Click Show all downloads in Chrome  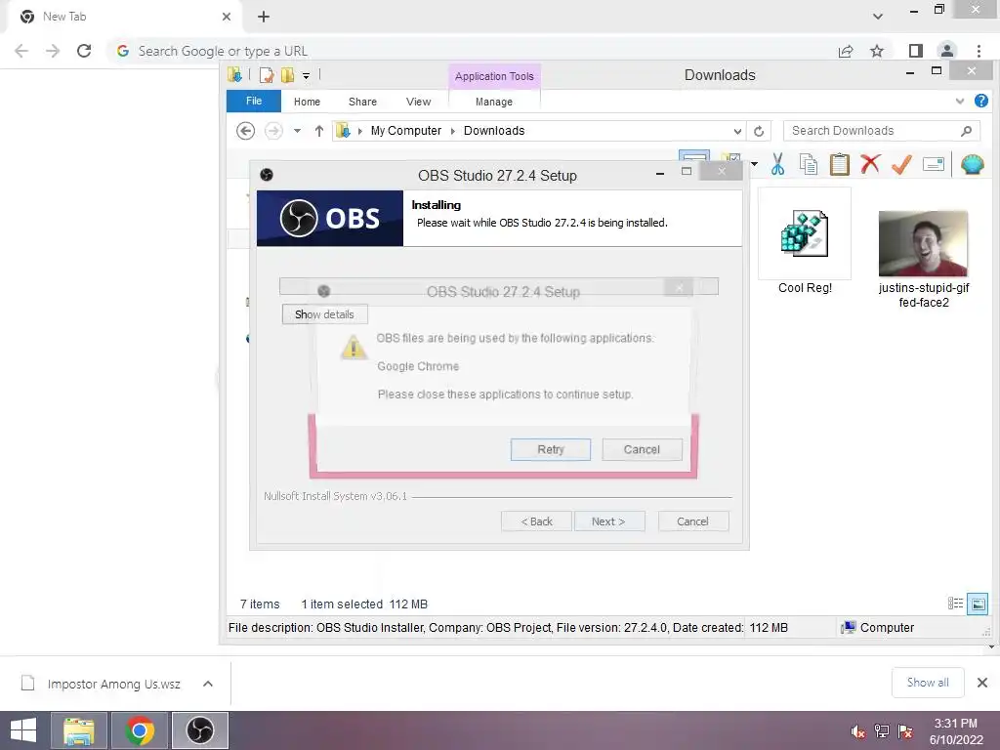pyautogui.click(x=928, y=683)
